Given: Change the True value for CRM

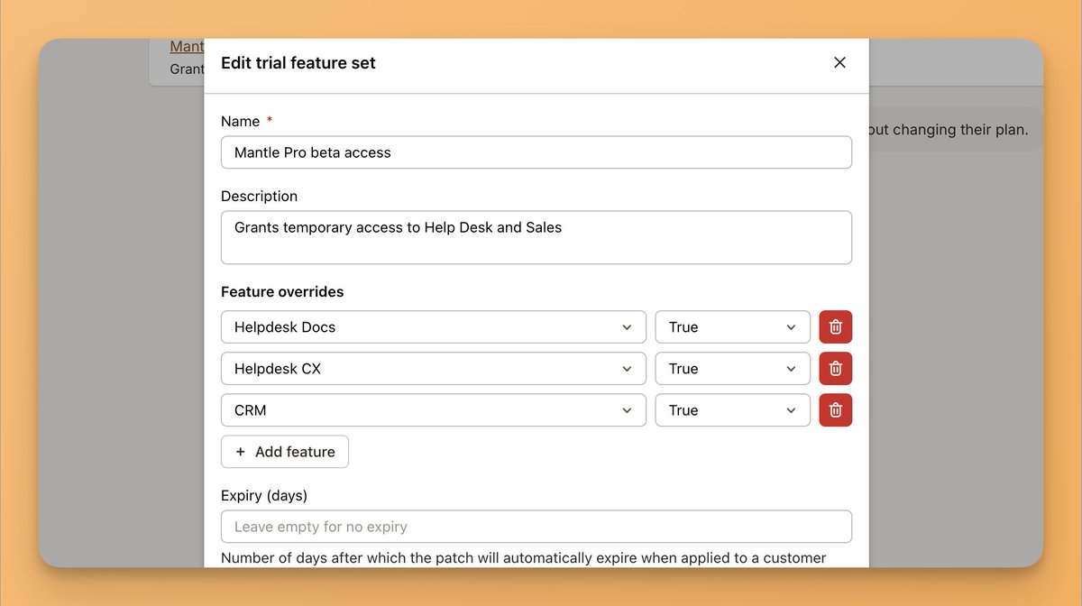Looking at the screenshot, I should click(x=732, y=410).
